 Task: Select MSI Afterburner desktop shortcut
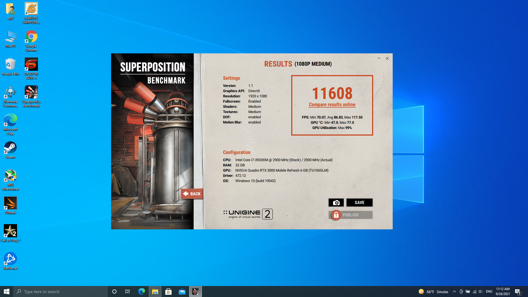point(10,180)
